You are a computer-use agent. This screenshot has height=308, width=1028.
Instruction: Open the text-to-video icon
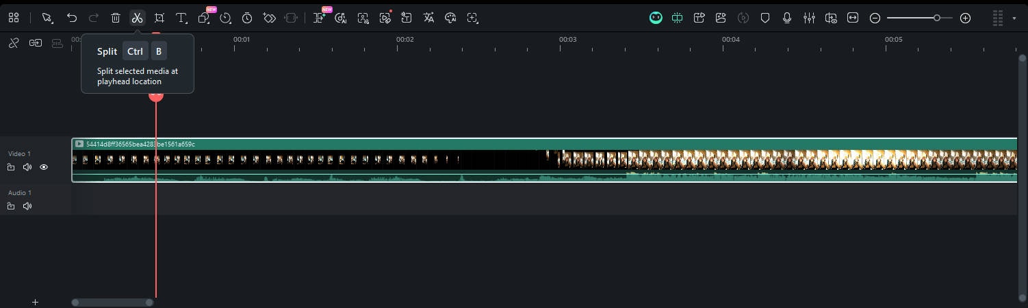699,18
